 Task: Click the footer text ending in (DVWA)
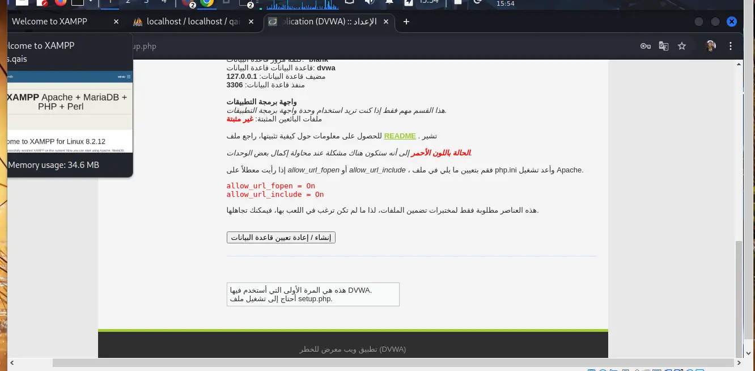pyautogui.click(x=353, y=349)
